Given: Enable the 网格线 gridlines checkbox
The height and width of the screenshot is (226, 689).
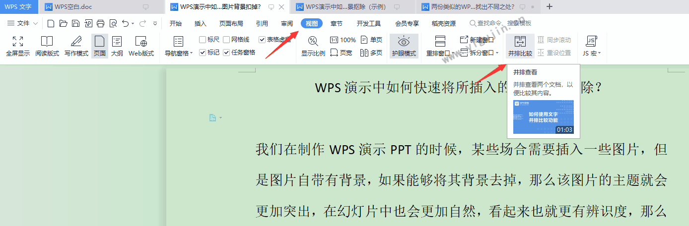Looking at the screenshot, I should coord(226,40).
